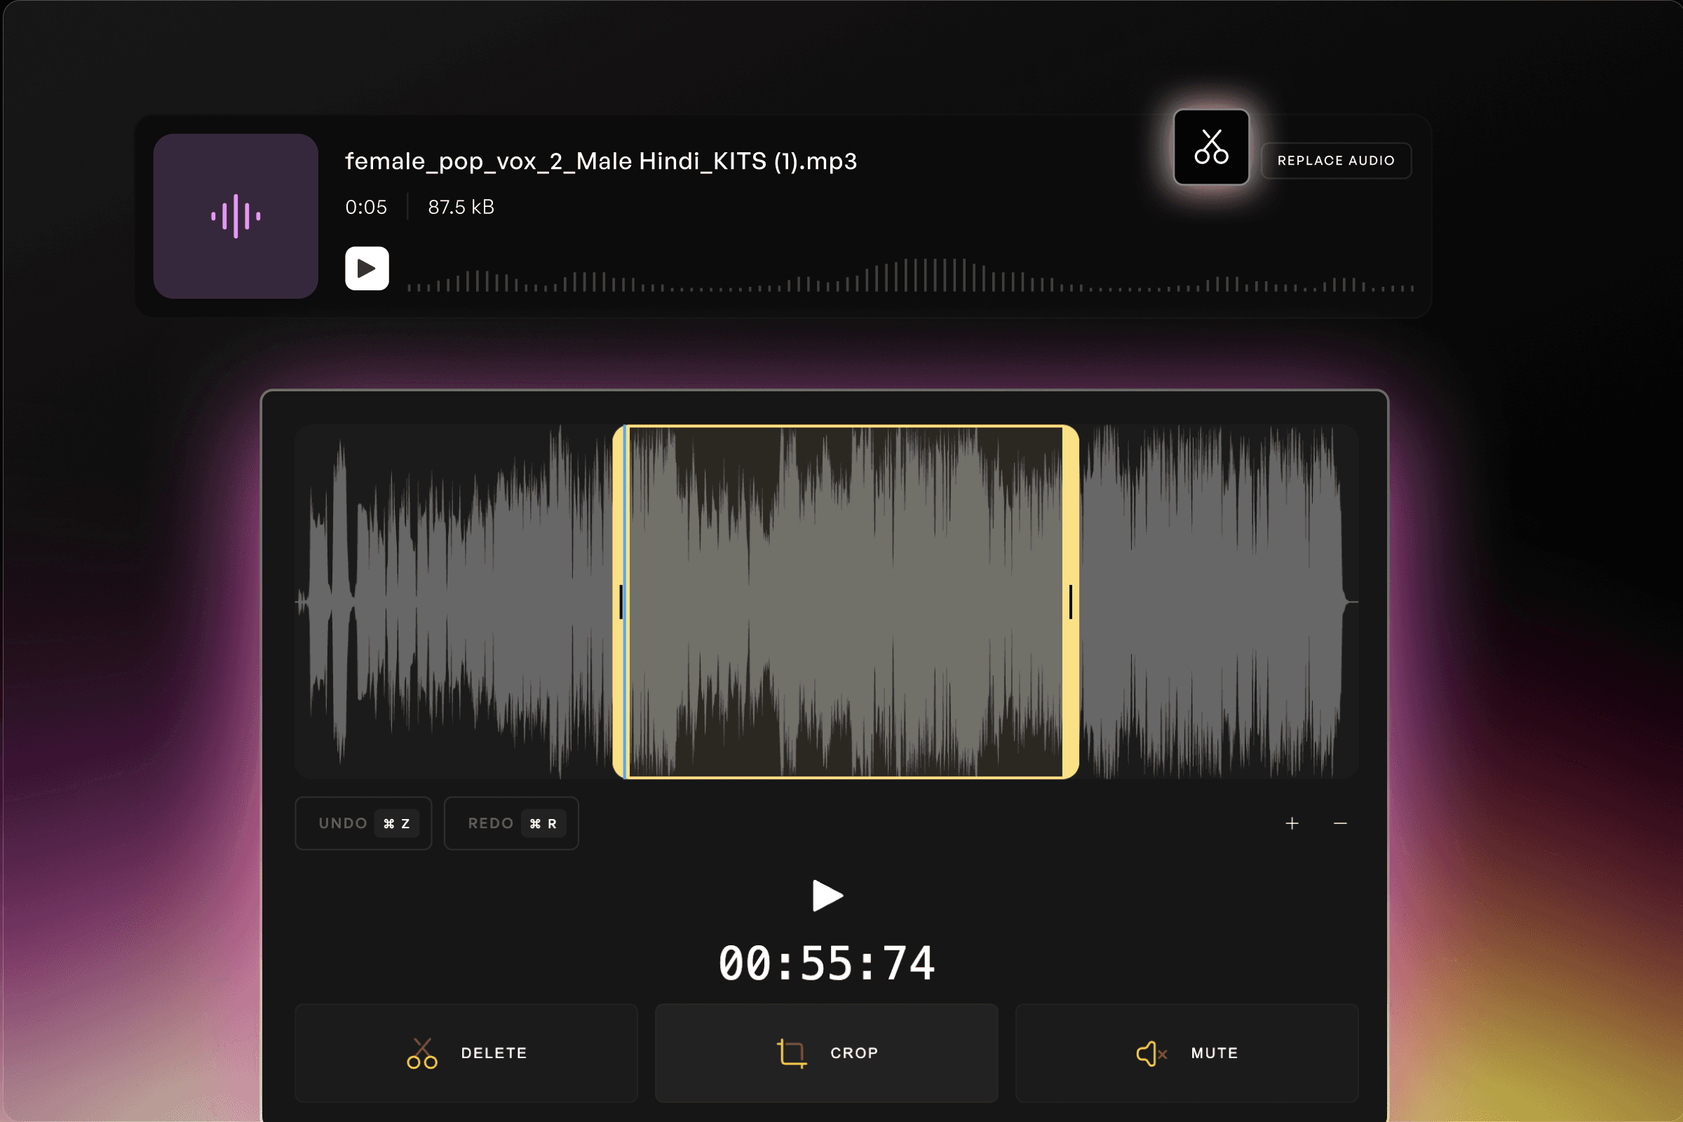Click the file name female_pop_vox_2_Male Hindi_KITS (1).mp3
The image size is (1683, 1122).
(600, 161)
